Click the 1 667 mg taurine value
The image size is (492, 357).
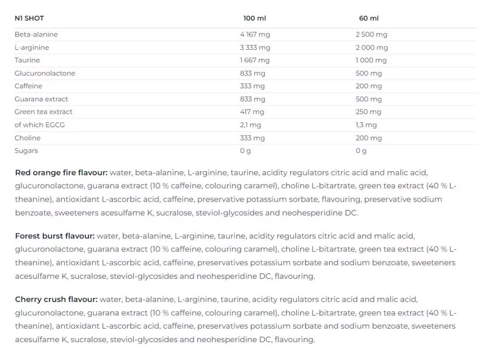255,60
